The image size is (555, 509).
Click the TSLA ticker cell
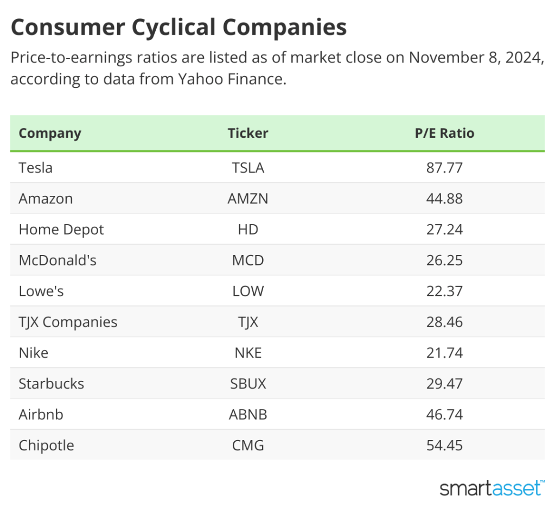248,168
